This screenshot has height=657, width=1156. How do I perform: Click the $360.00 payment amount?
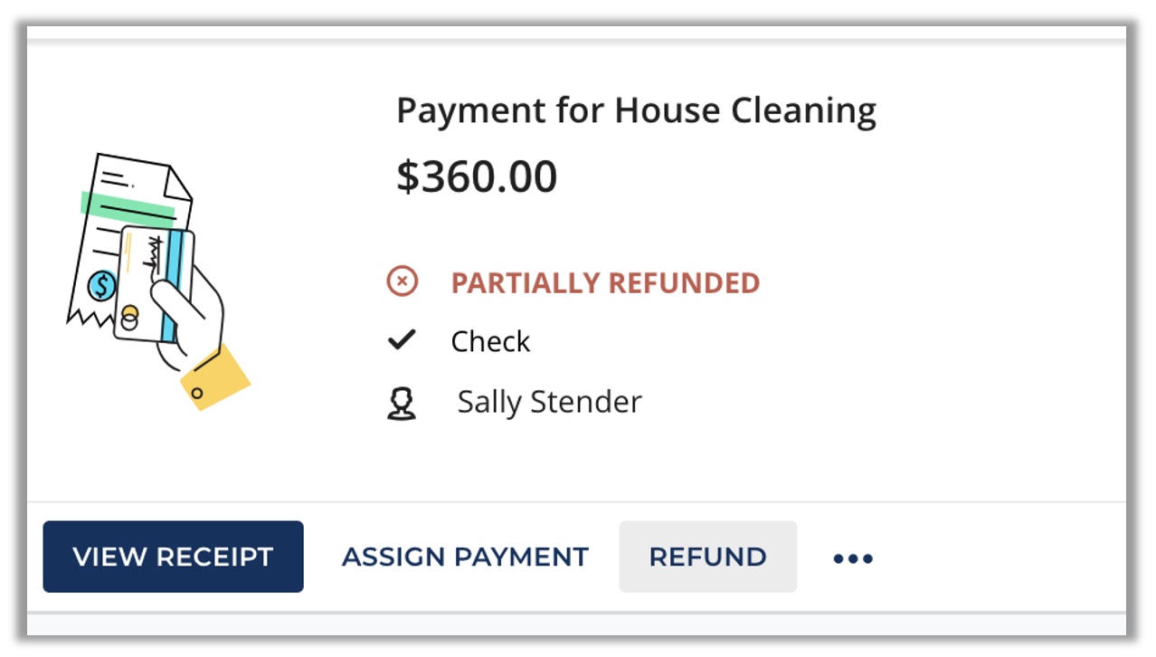477,176
